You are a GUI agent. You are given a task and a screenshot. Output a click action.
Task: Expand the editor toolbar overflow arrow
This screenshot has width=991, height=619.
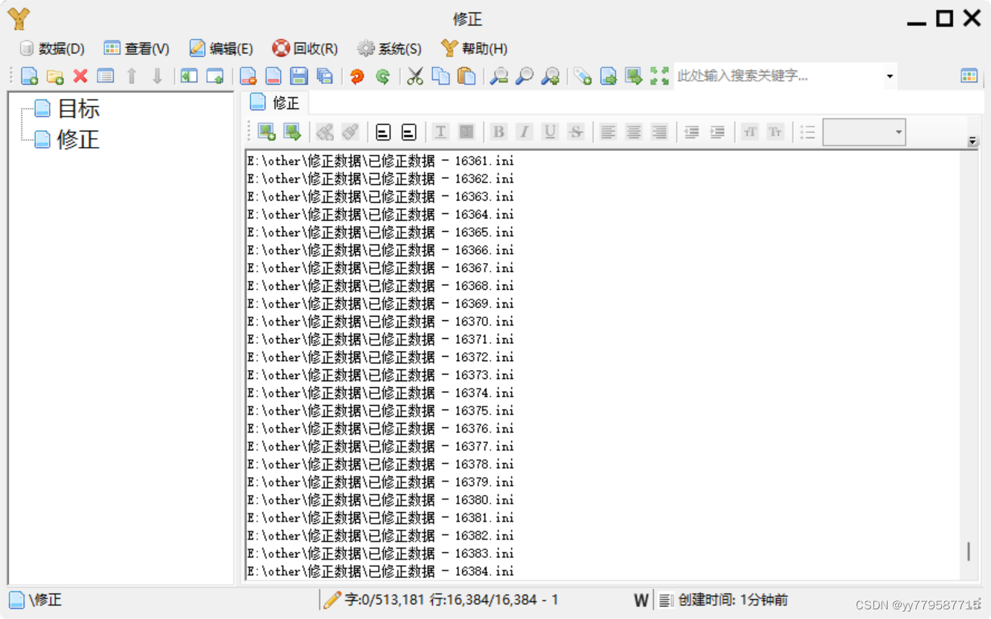[x=973, y=141]
